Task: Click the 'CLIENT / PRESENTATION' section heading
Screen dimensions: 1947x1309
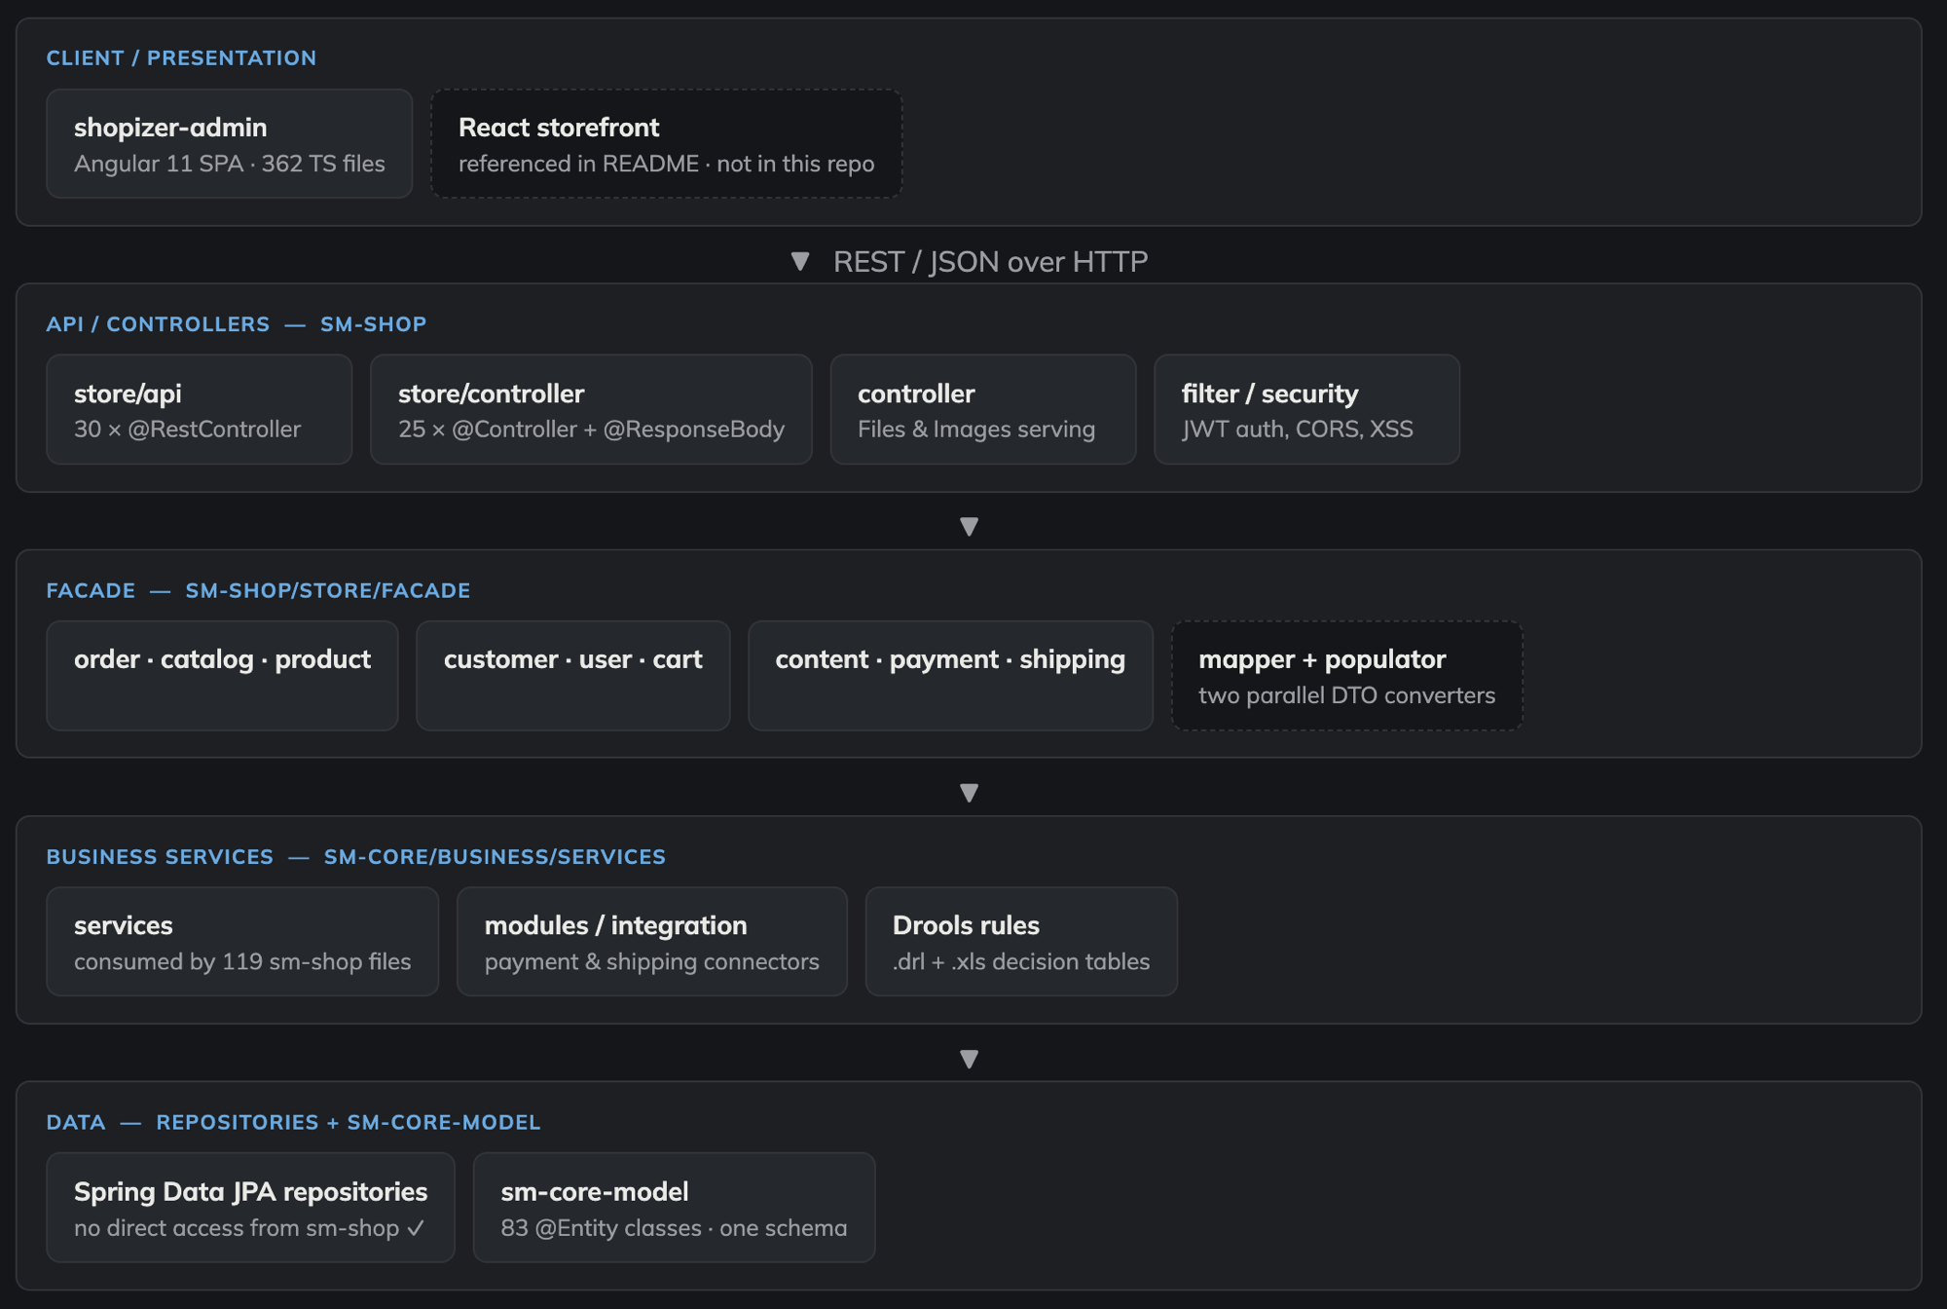Action: 181,57
